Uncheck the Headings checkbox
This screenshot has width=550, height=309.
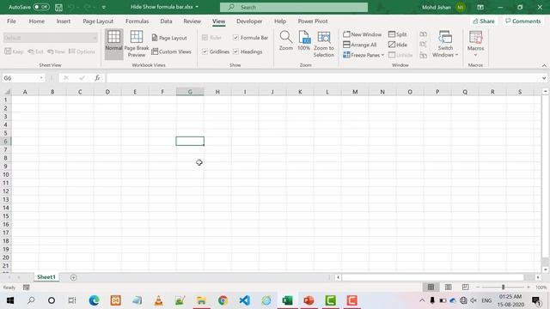coord(235,51)
